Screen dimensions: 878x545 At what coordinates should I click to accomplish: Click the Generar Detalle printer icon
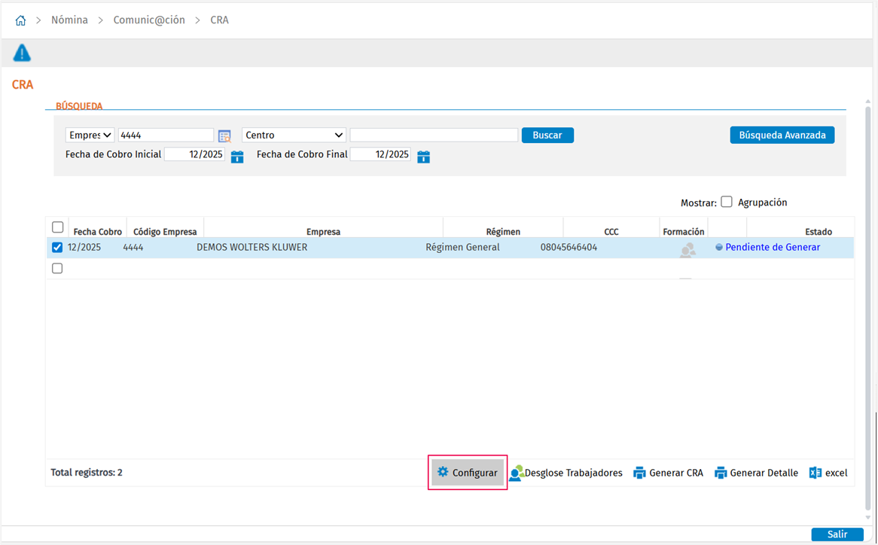pyautogui.click(x=721, y=473)
